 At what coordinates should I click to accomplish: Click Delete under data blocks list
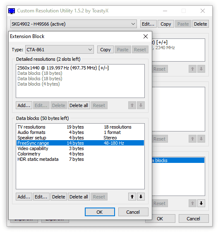tap(58, 197)
